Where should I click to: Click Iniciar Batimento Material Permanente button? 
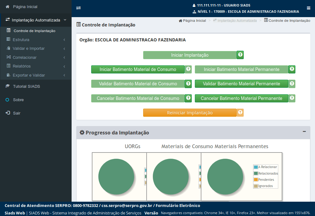click(x=242, y=69)
